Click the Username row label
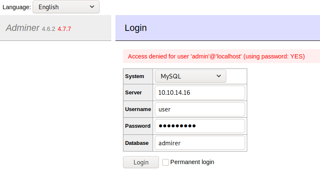 pyautogui.click(x=138, y=109)
